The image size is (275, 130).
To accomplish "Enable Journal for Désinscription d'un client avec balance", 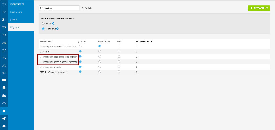I will (x=80, y=46).
